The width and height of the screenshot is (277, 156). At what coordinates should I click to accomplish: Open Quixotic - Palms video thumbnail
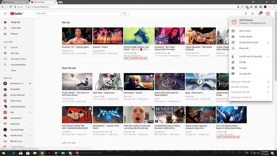click(x=108, y=36)
